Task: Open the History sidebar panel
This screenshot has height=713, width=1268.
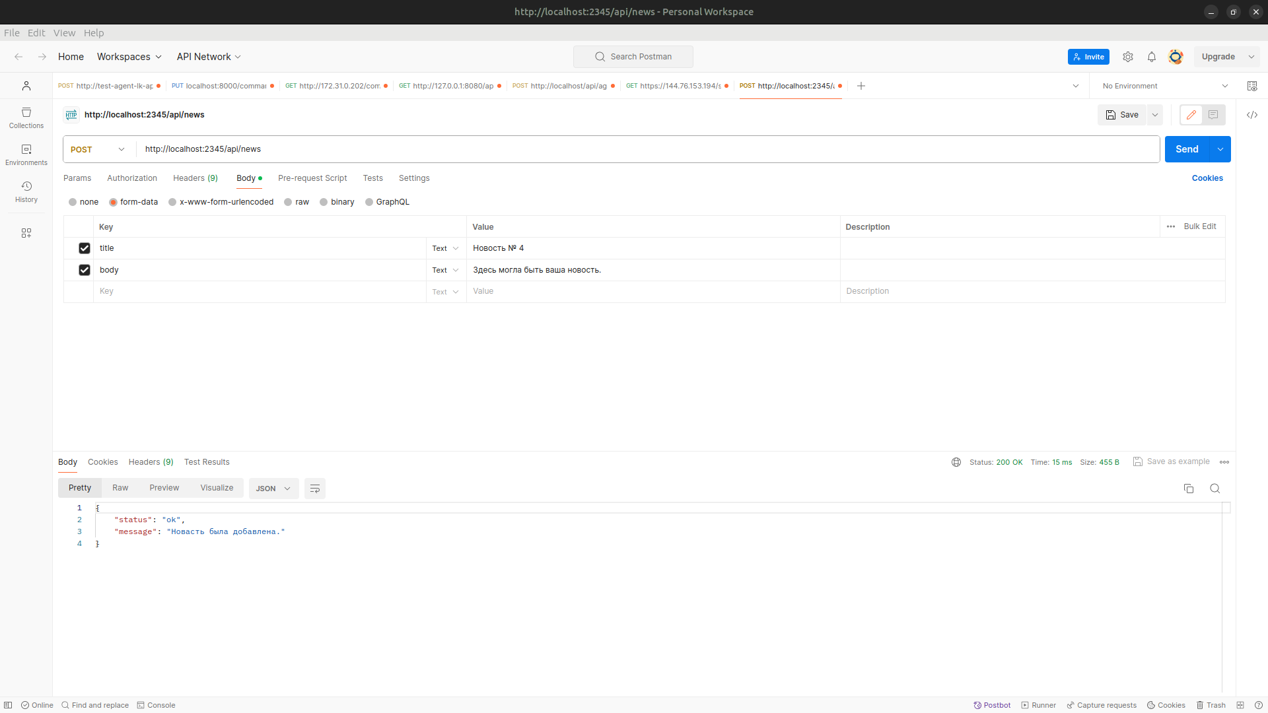Action: click(26, 191)
